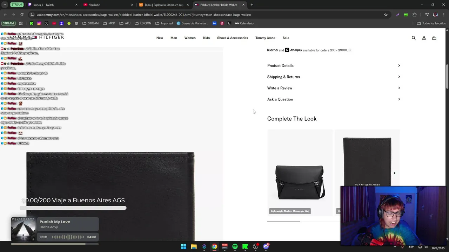Viewport: 449px width, 252px height.
Task: Open the Sale menu item
Action: tap(286, 38)
